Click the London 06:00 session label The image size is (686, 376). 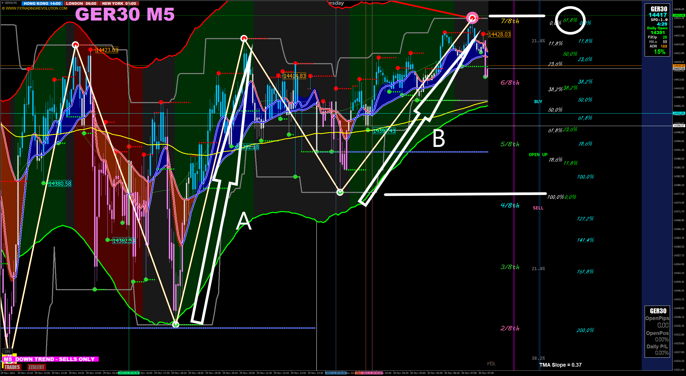click(x=81, y=3)
